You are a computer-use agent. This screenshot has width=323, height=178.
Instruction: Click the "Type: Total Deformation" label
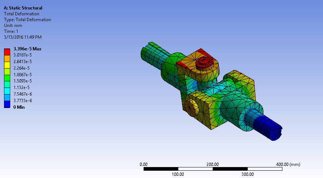tap(27, 20)
